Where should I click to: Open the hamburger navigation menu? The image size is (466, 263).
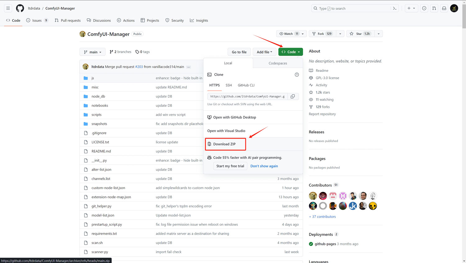8,8
